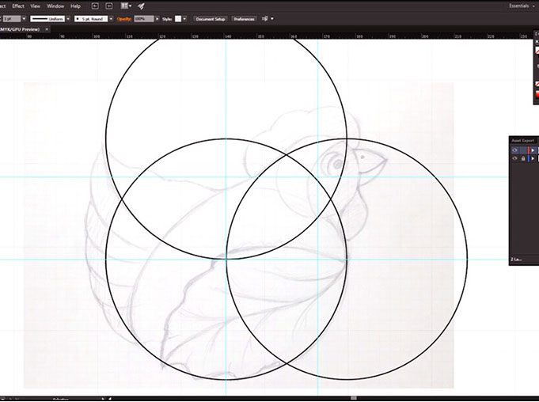The image size is (539, 402).
Task: Open the Bridge icon in menu bar
Action: coord(95,6)
